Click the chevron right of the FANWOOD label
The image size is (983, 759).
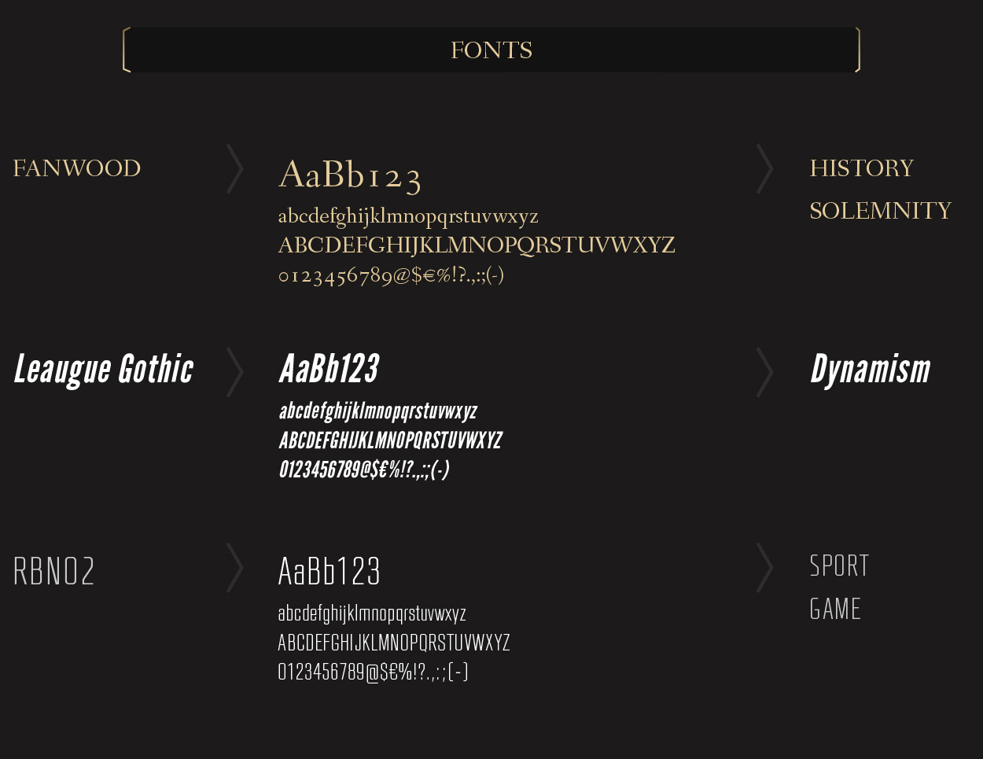click(x=235, y=168)
